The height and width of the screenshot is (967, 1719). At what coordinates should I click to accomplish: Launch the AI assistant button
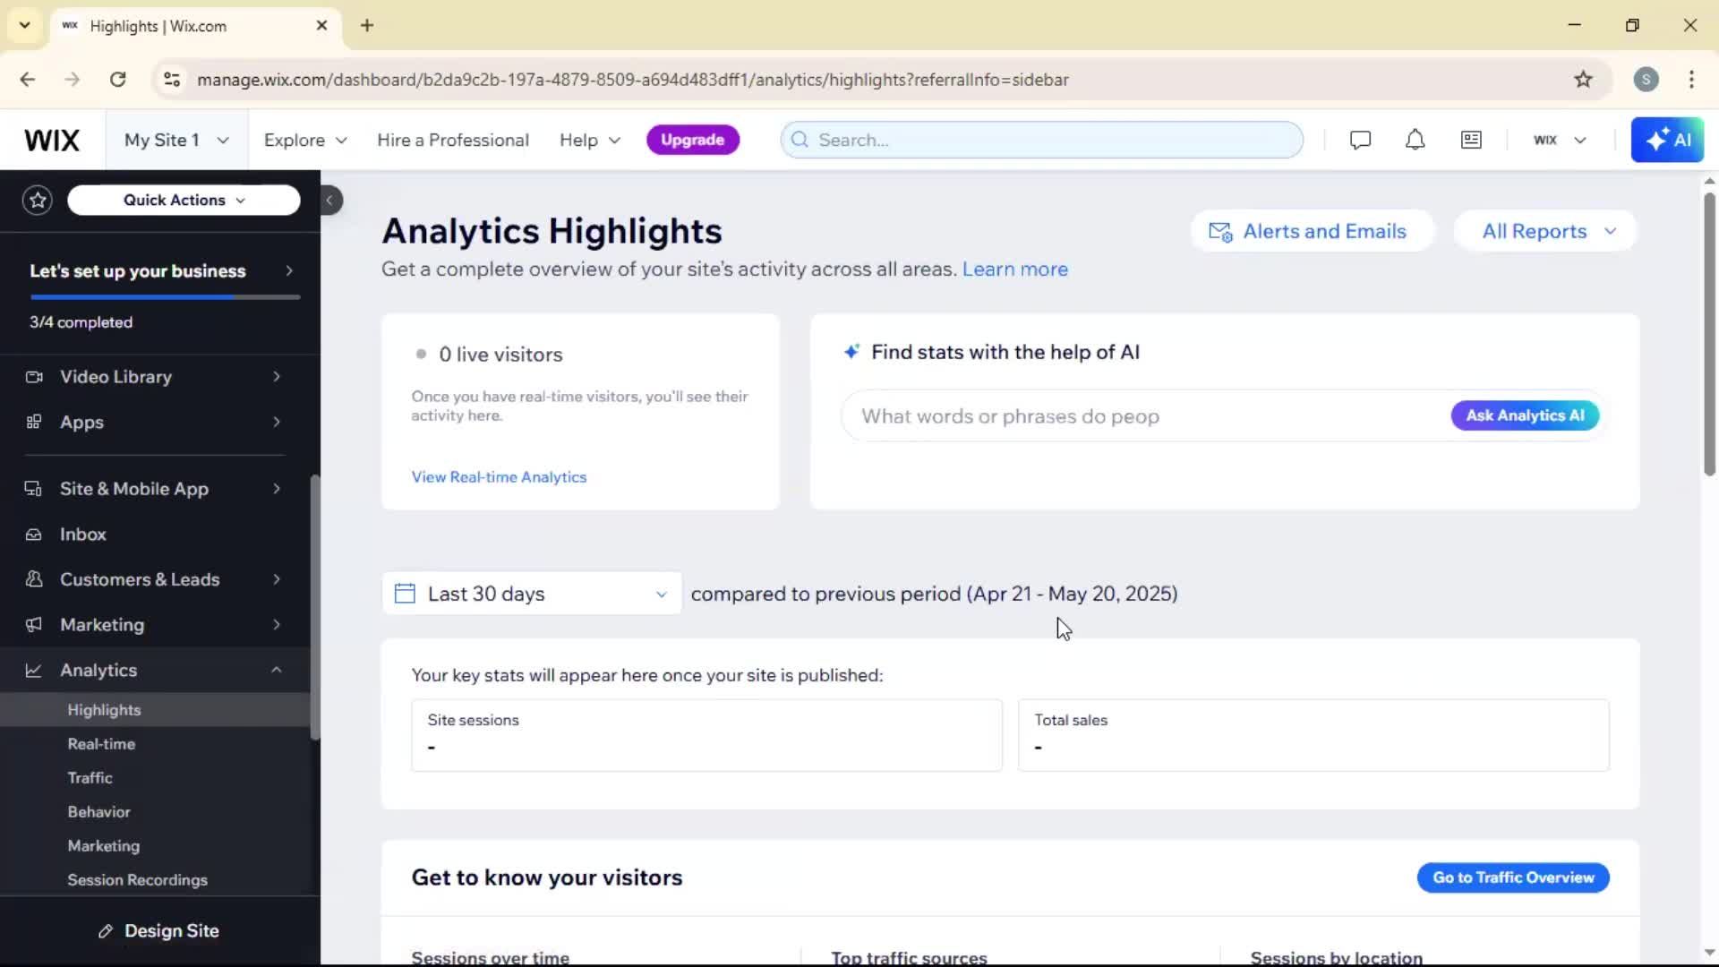point(1667,140)
